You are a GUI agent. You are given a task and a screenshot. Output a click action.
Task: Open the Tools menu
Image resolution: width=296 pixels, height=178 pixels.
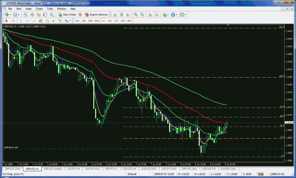(x=50, y=9)
